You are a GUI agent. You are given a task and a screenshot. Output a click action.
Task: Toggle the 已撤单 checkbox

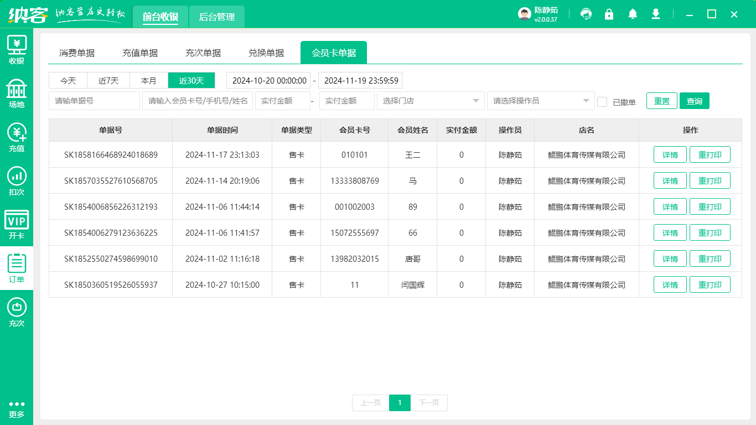(x=602, y=102)
